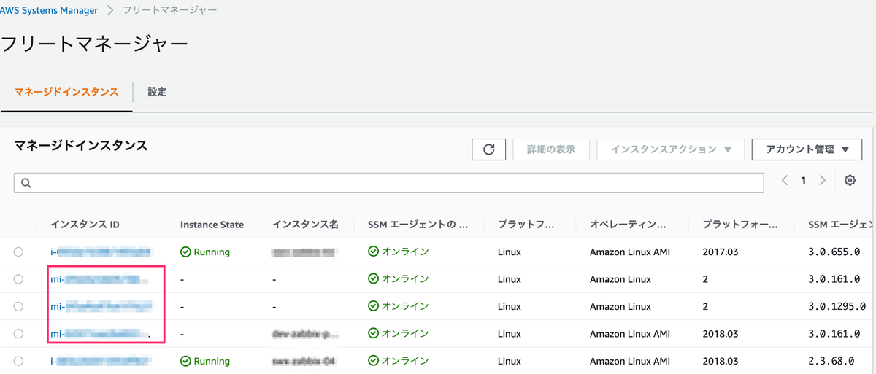The width and height of the screenshot is (876, 374).
Task: Click the search magnifier icon
Action: pyautogui.click(x=26, y=183)
